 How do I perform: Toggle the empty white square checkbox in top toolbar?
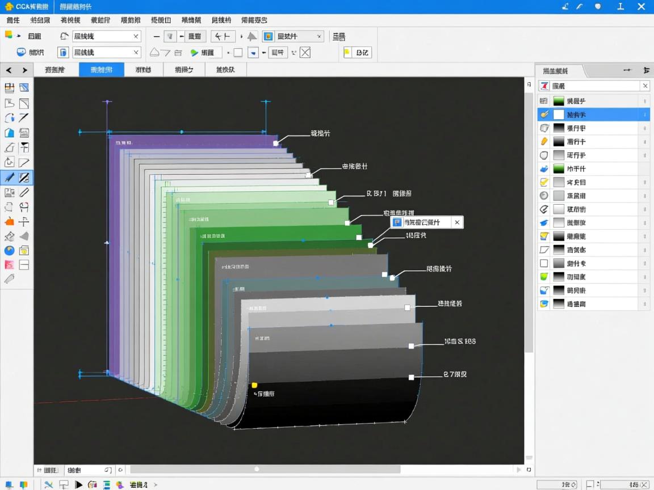click(238, 53)
